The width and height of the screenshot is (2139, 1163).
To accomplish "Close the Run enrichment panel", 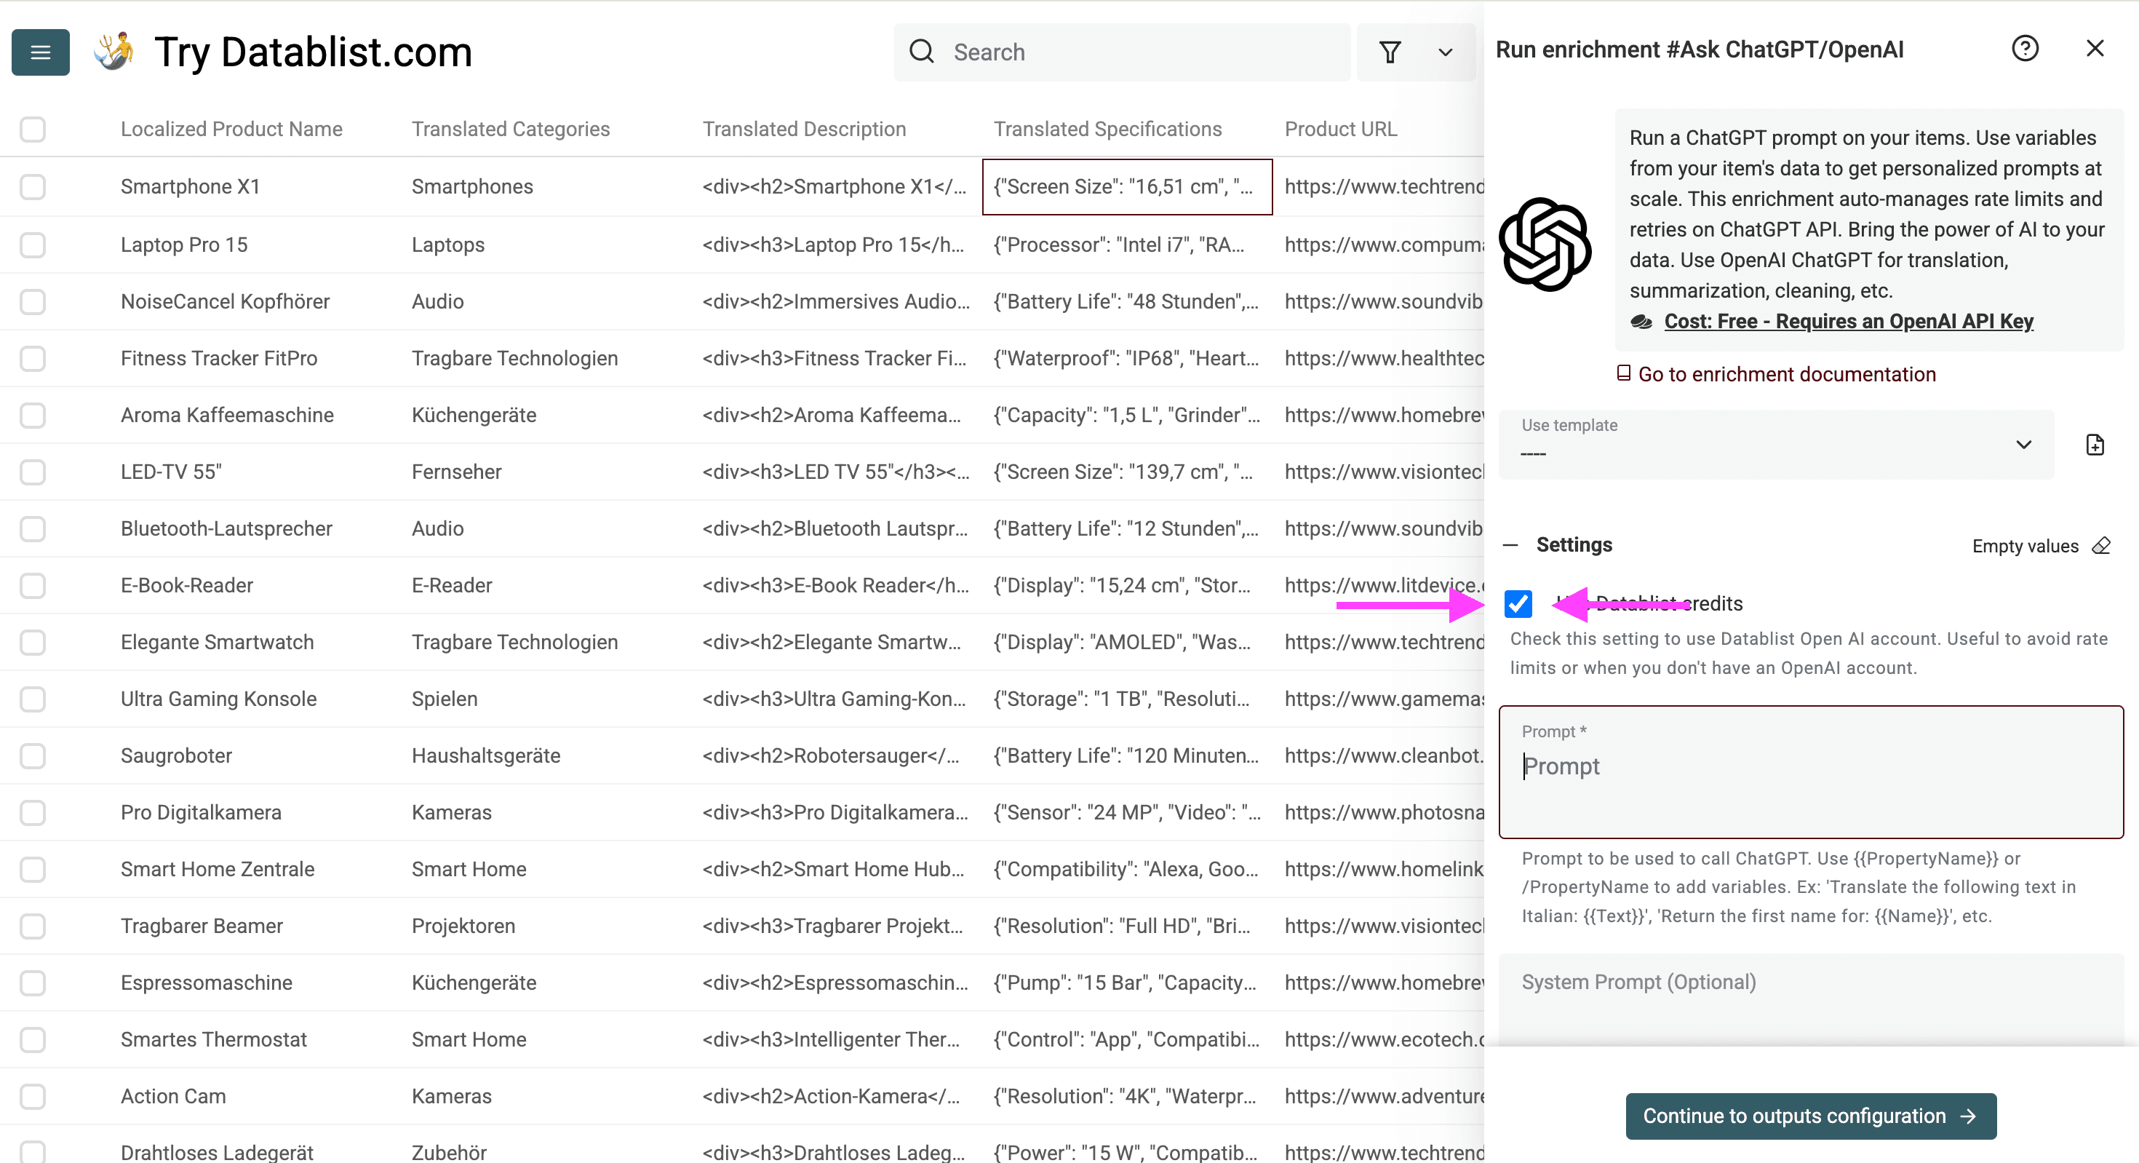I will tap(2095, 48).
